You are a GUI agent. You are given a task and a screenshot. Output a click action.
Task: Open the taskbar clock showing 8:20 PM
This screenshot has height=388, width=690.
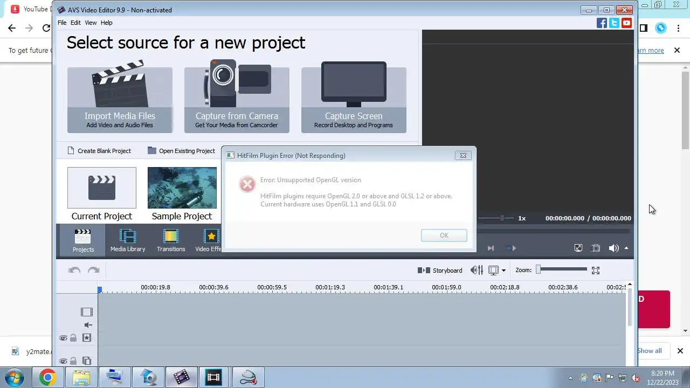click(663, 377)
